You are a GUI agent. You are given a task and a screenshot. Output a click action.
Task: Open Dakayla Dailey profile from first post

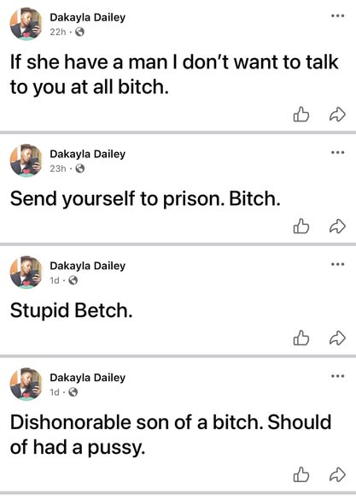click(x=88, y=17)
